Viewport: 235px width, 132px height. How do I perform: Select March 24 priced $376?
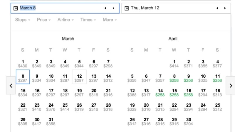[x=51, y=107]
